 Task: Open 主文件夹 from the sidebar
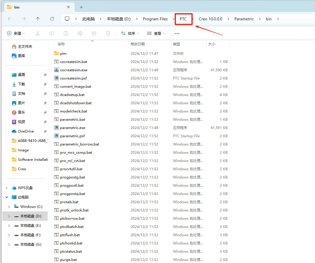pyautogui.click(x=25, y=46)
